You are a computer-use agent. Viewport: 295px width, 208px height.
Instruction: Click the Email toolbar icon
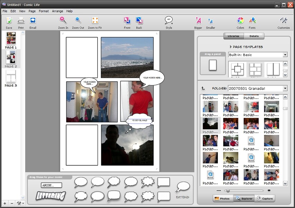[33, 20]
